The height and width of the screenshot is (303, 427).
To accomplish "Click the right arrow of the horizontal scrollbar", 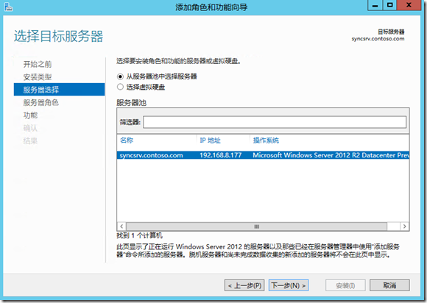I will (404, 227).
